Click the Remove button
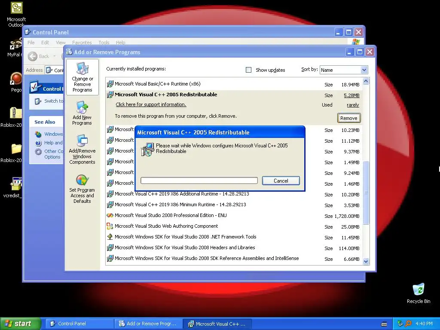Image resolution: width=440 pixels, height=330 pixels. click(x=349, y=118)
